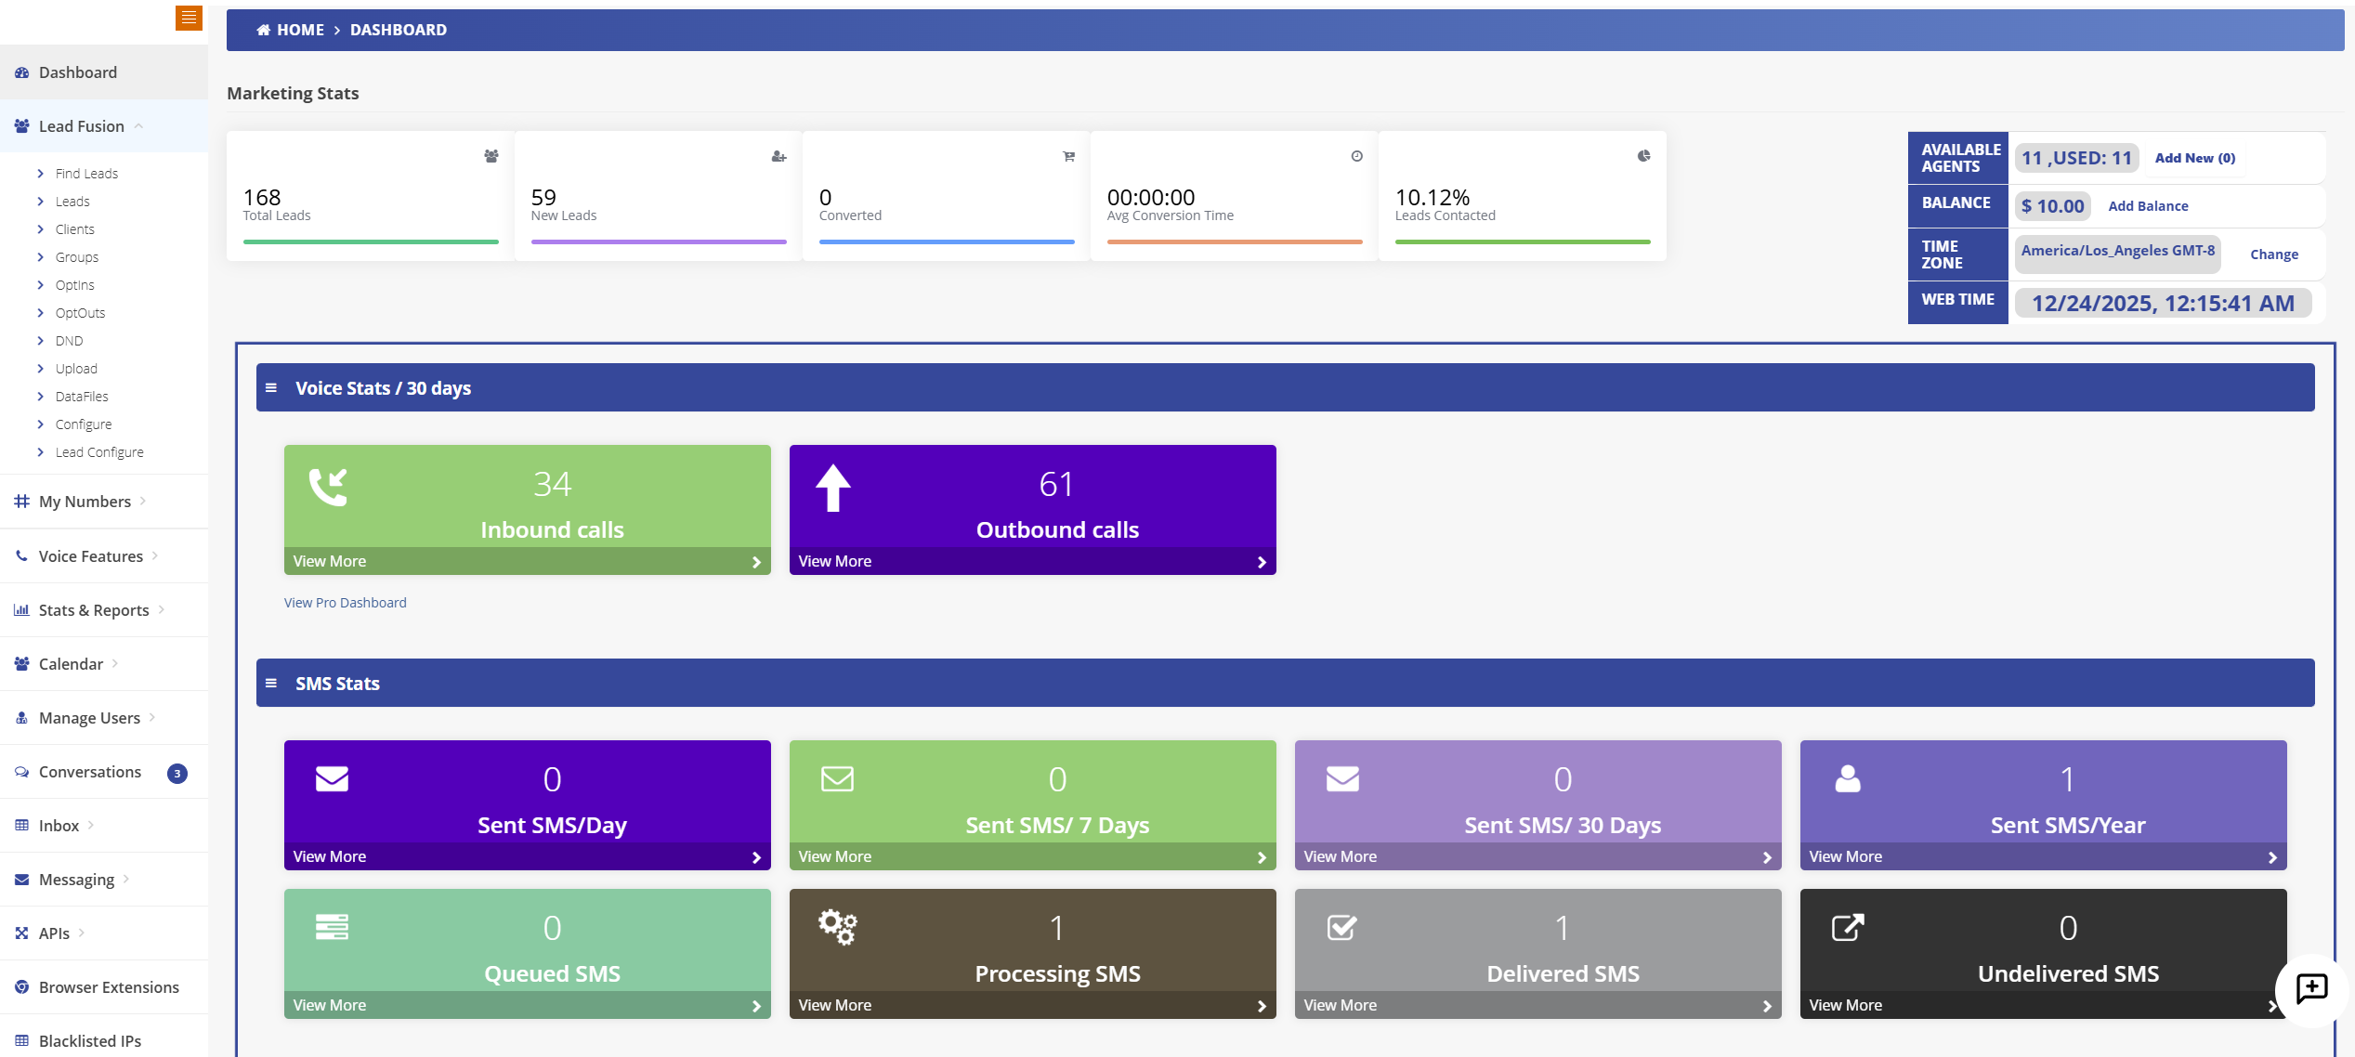Collapse the Lead Fusion menu

point(82,126)
